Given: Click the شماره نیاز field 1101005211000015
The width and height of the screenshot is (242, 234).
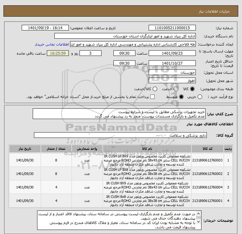Looking at the screenshot, I should [172, 28].
